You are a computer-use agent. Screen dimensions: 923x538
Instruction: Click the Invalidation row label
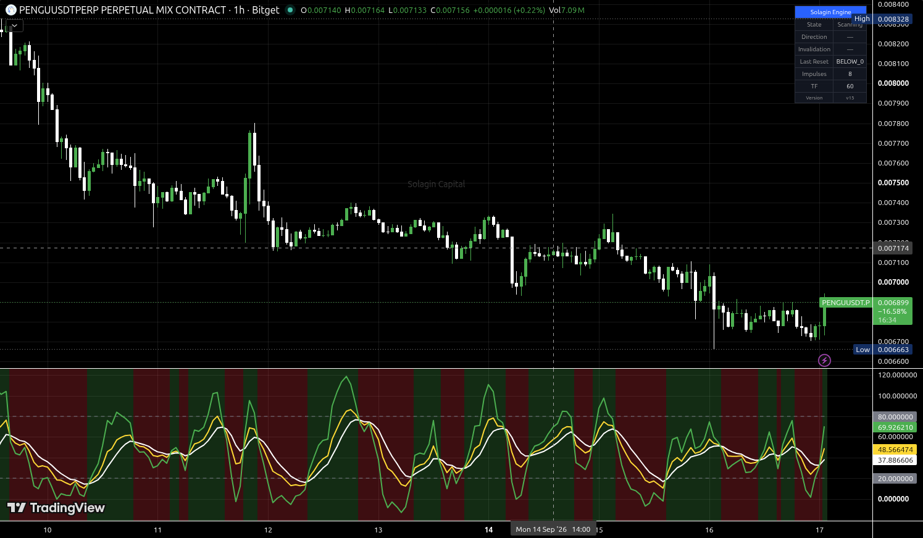[814, 49]
